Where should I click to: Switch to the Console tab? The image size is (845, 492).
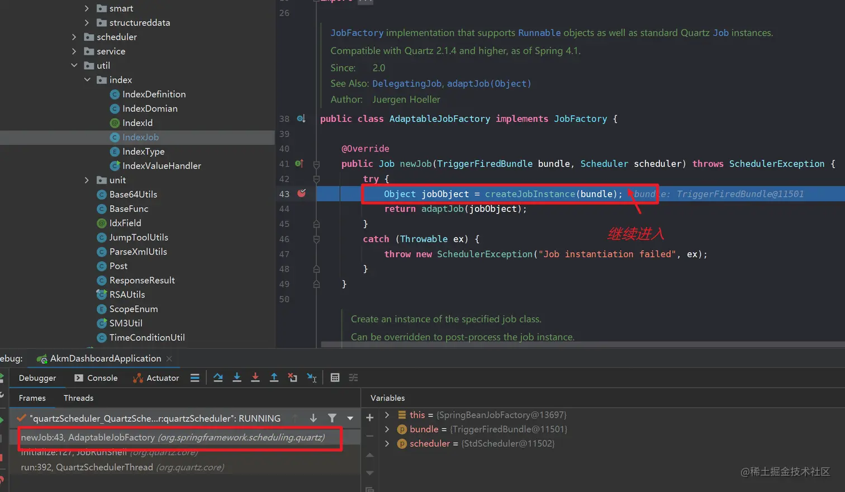tap(96, 378)
